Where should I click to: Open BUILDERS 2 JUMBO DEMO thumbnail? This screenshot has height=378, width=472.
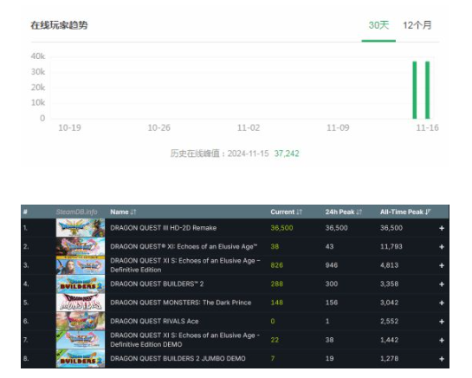point(81,359)
